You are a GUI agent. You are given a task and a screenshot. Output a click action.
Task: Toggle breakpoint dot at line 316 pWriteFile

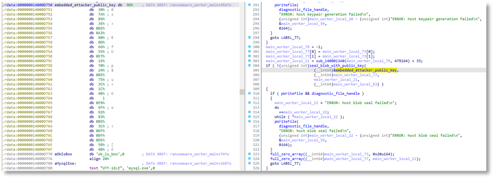[x=249, y=121]
